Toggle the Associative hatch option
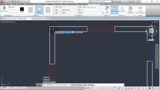 tap(114, 10)
